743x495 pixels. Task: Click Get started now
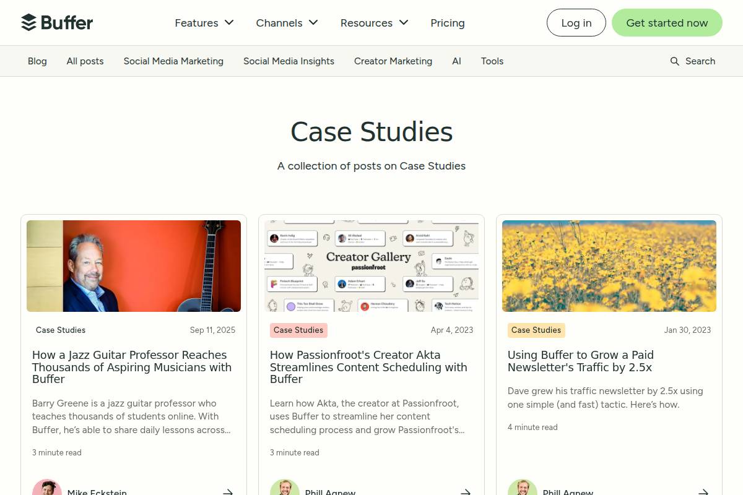click(x=667, y=22)
